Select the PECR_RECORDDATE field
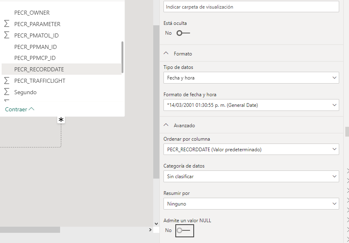The image size is (349, 243). 61,69
